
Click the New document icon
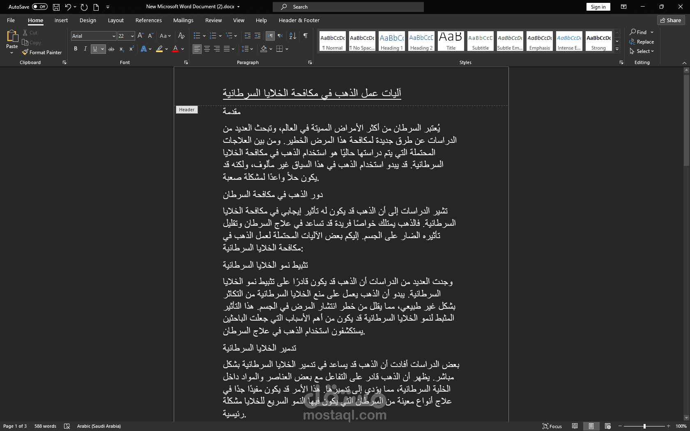point(96,7)
